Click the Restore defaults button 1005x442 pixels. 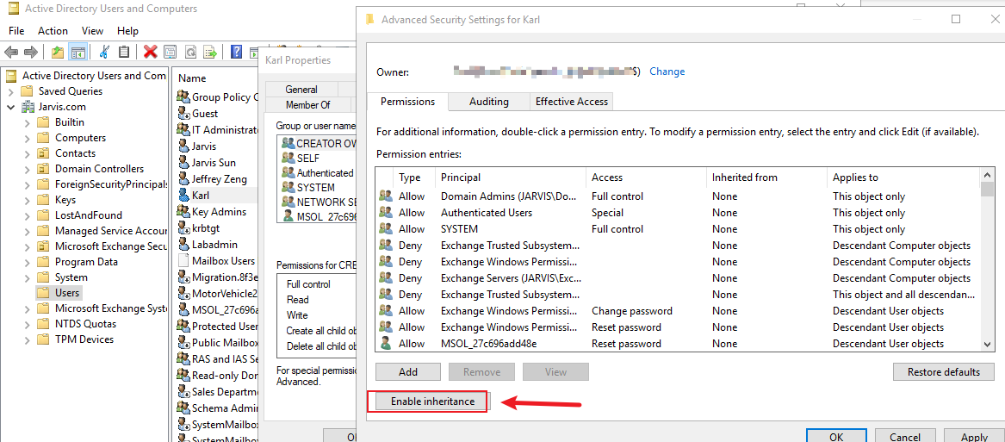[944, 372]
